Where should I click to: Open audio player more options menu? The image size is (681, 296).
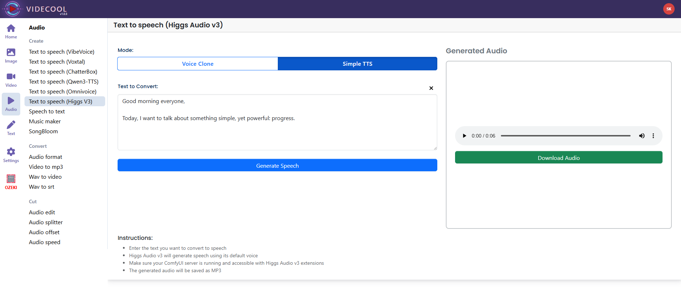(x=653, y=136)
